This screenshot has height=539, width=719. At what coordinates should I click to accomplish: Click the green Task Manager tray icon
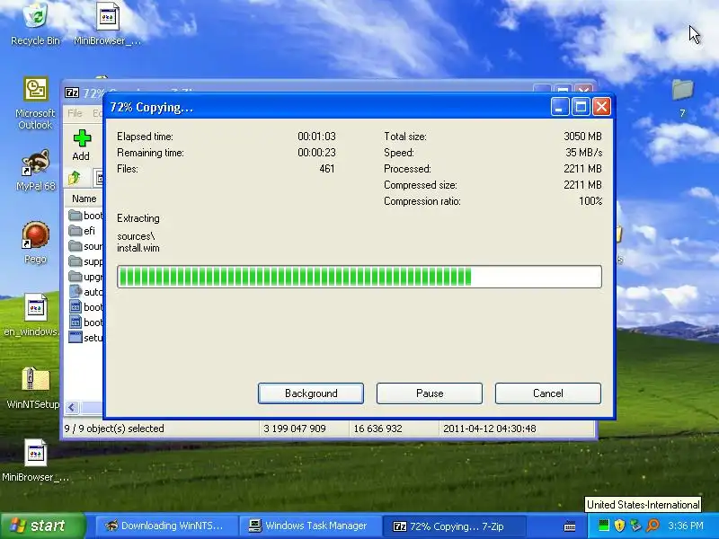point(603,526)
